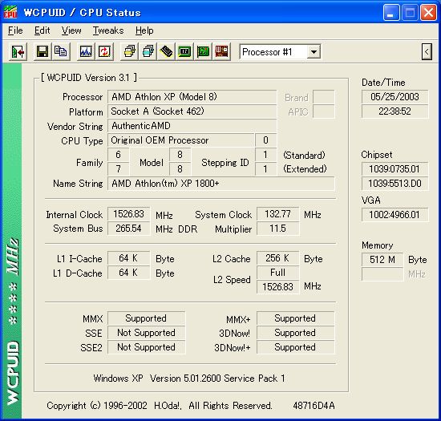
Task: Click L1 I-Cache value 64 K
Action: pyautogui.click(x=128, y=258)
